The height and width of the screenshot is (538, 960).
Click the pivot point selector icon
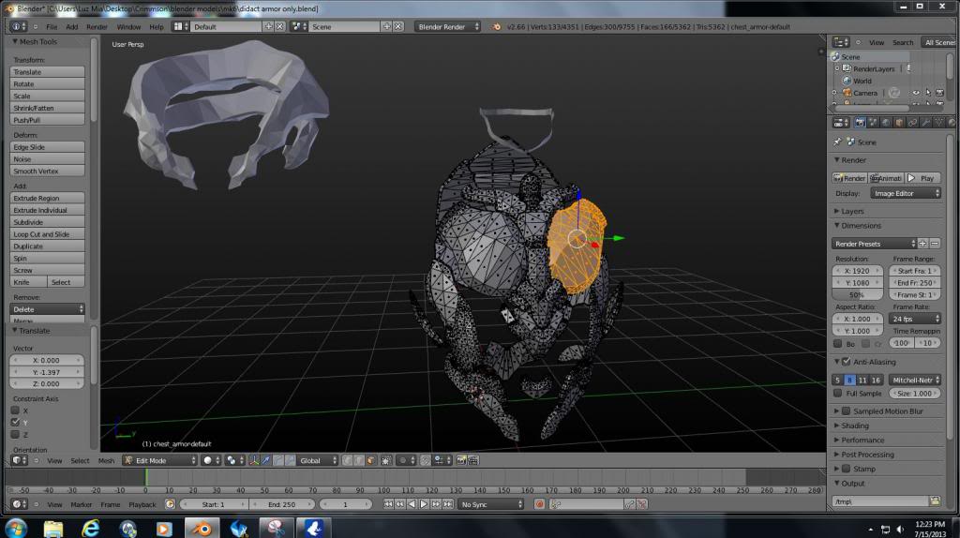(235, 460)
